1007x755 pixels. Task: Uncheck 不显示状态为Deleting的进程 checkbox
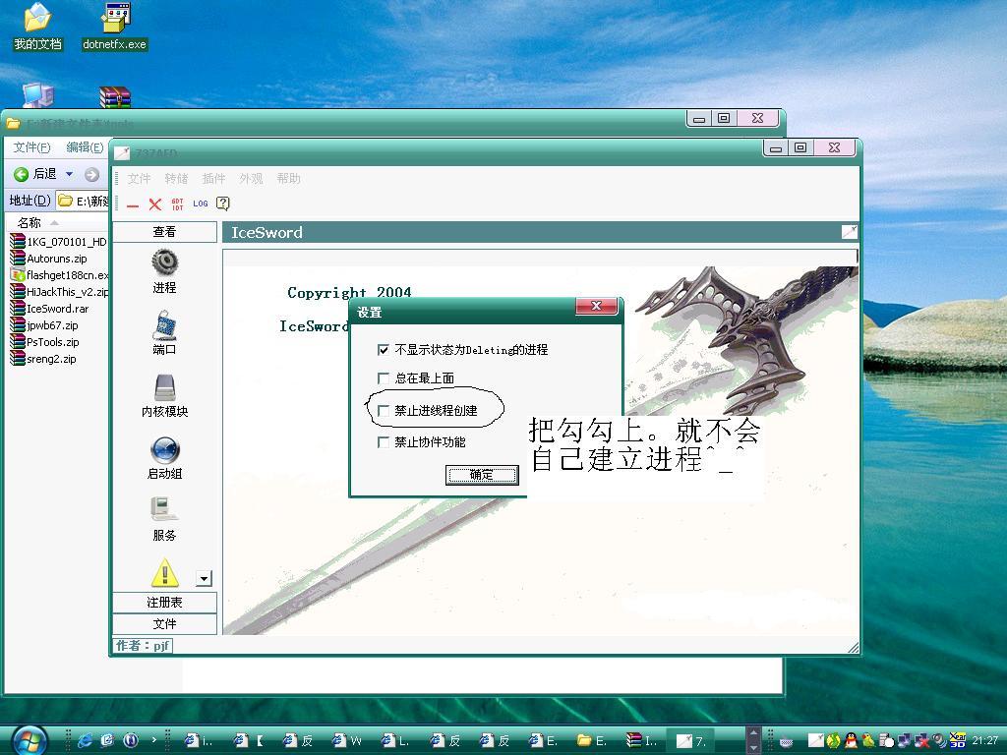pyautogui.click(x=384, y=350)
